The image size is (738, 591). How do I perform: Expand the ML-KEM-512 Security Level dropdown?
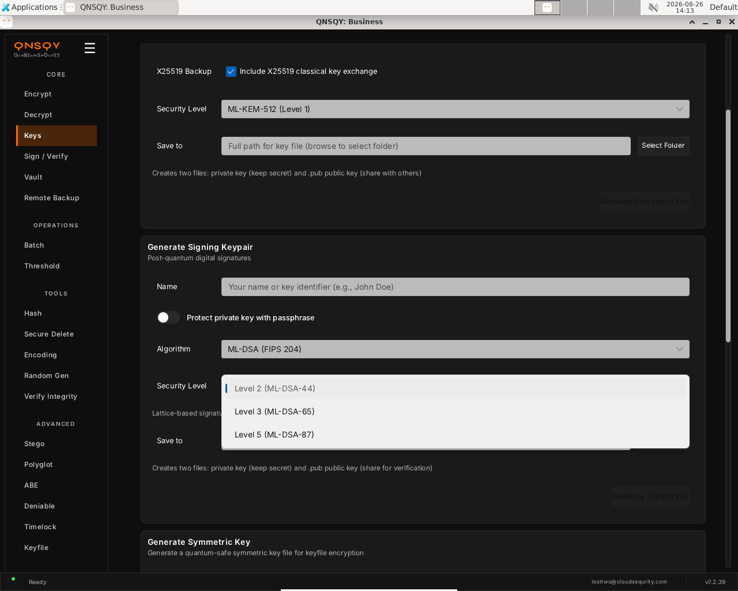(x=455, y=109)
